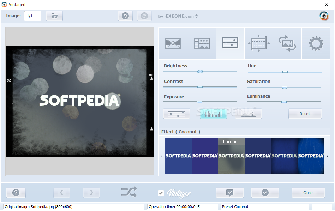Open help with the question mark button
The height and width of the screenshot is (211, 335).
[16, 193]
